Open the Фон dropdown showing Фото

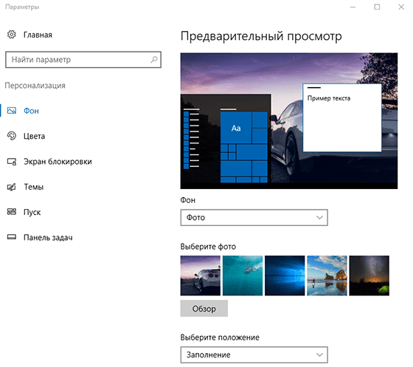coord(254,218)
